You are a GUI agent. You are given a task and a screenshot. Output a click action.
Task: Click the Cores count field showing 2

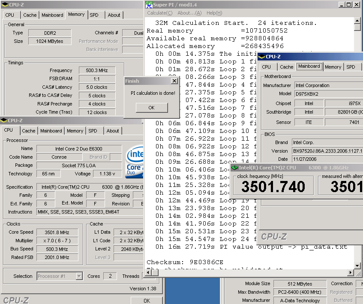coord(110,276)
